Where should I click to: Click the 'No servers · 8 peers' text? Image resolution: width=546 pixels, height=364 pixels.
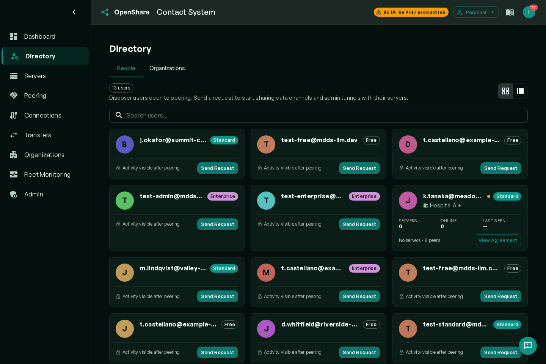(419, 240)
